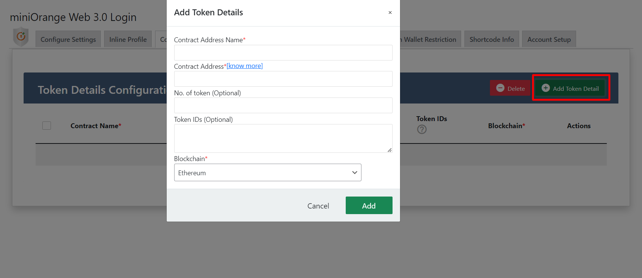Tick the select-all checkbox beside Contract Name
This screenshot has width=642, height=278.
click(x=47, y=126)
